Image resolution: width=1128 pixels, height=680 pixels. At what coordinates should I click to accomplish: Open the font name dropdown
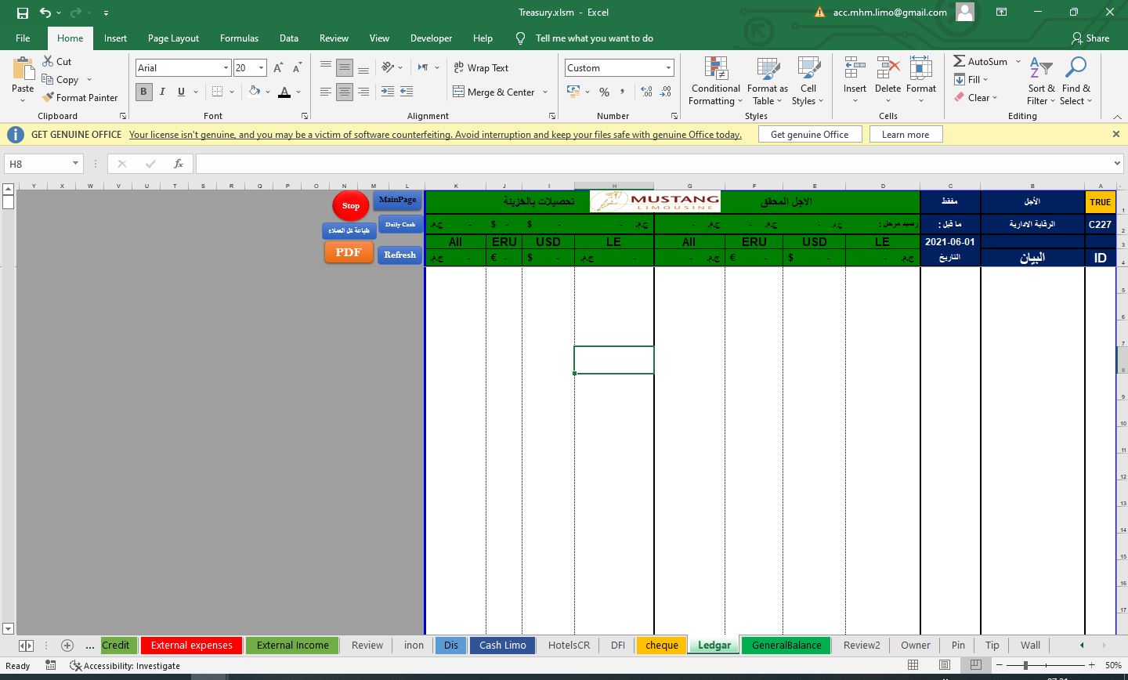pos(226,68)
